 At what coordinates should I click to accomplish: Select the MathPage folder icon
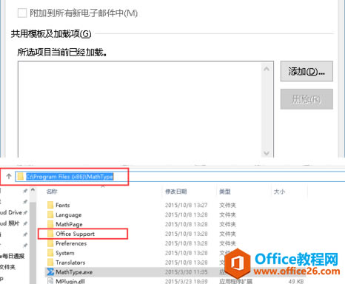point(50,224)
